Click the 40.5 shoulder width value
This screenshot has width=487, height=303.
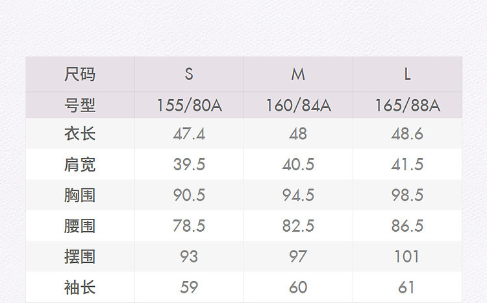point(298,164)
